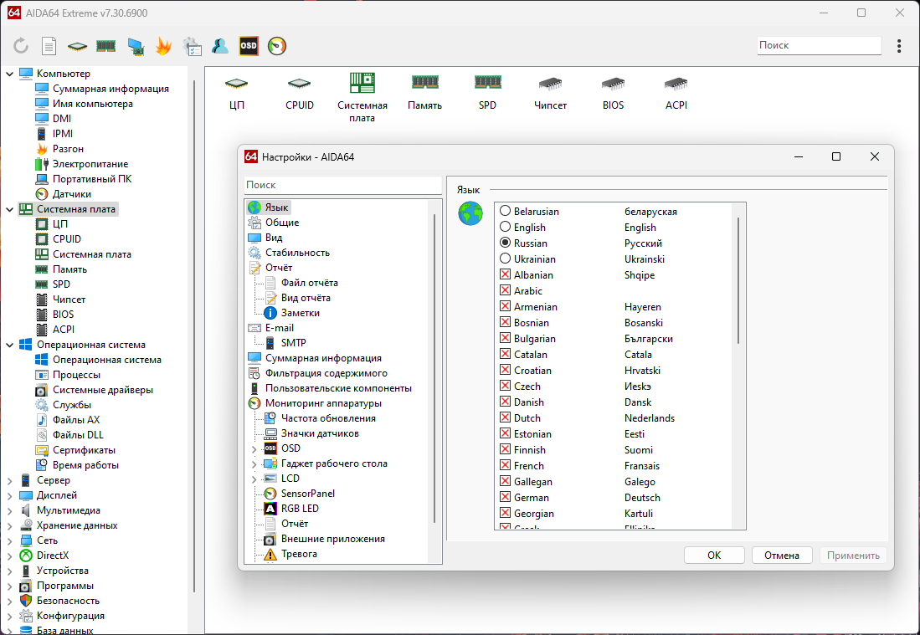Select Суммарная информация in left sidebar
Viewport: 920px width, 635px height.
click(x=111, y=89)
